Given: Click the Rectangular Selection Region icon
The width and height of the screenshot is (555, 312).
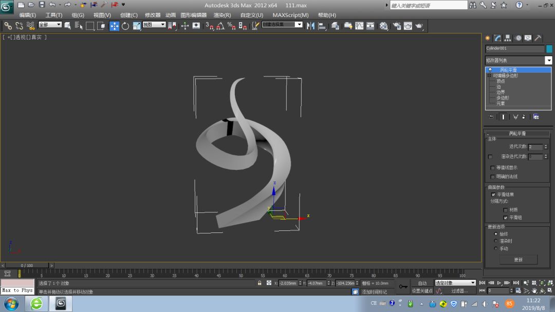Looking at the screenshot, I should tap(90, 26).
